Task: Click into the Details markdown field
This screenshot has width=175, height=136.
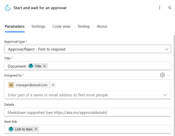Action: pos(88,112)
